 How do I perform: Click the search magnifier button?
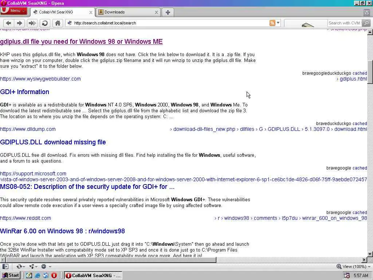point(366,23)
